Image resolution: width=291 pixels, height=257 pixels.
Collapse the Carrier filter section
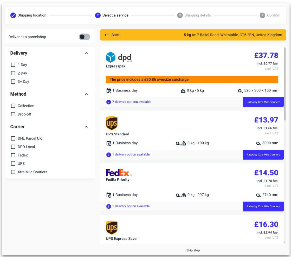(x=86, y=127)
